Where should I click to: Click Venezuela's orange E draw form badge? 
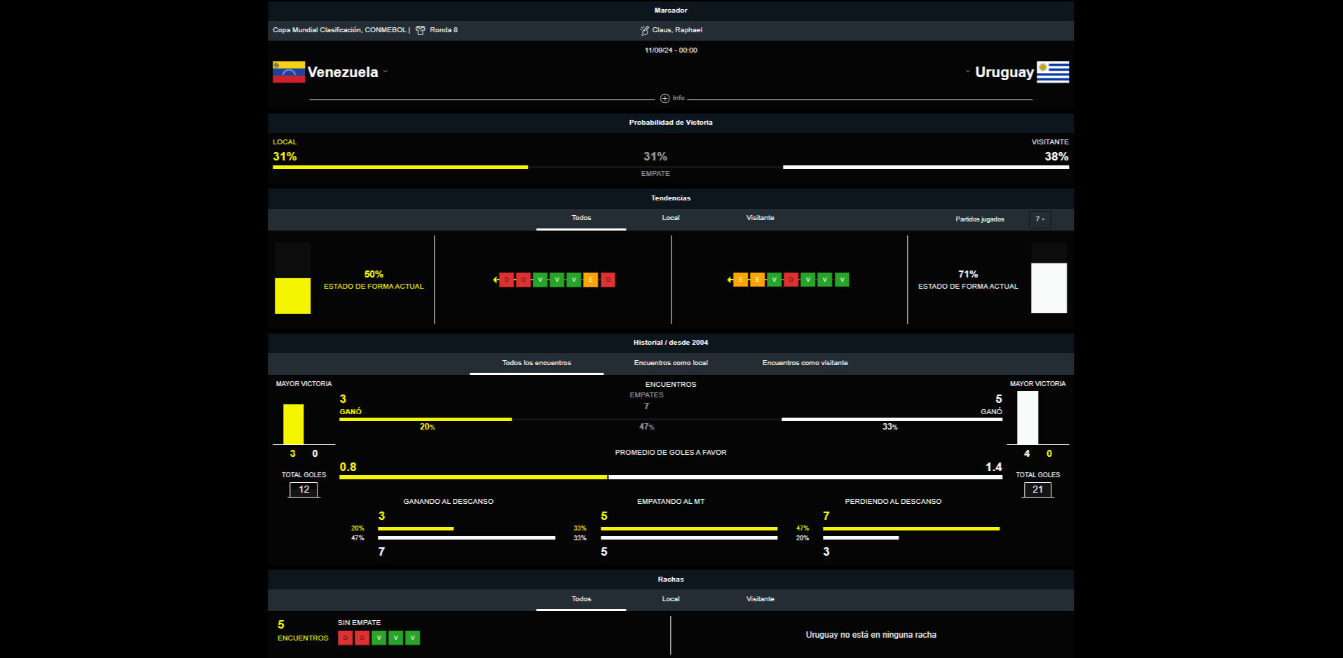[x=590, y=280]
